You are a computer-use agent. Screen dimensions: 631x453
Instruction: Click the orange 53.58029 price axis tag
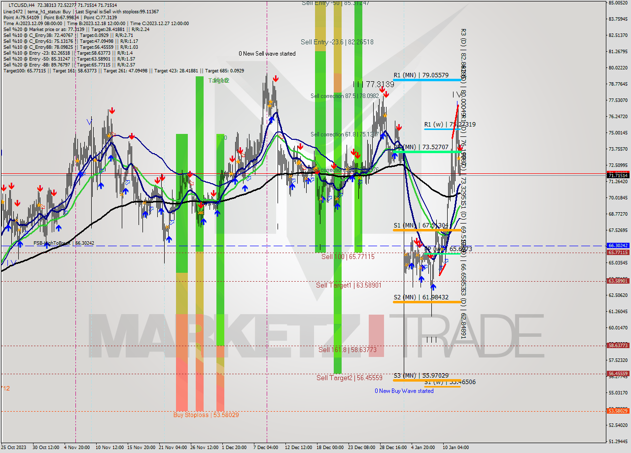click(x=618, y=411)
